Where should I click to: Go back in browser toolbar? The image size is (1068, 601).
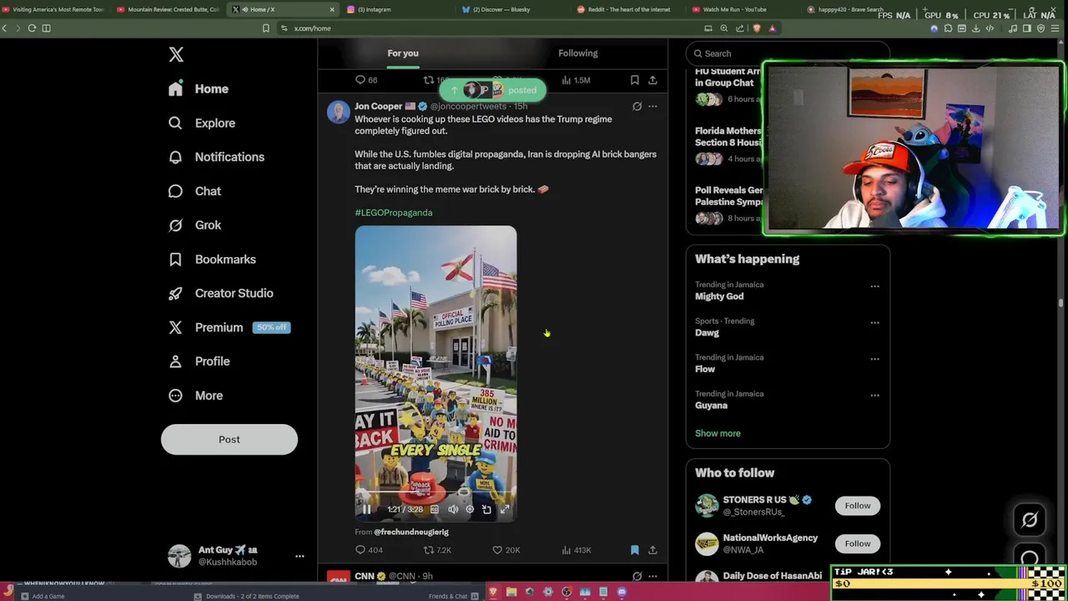pos(5,28)
